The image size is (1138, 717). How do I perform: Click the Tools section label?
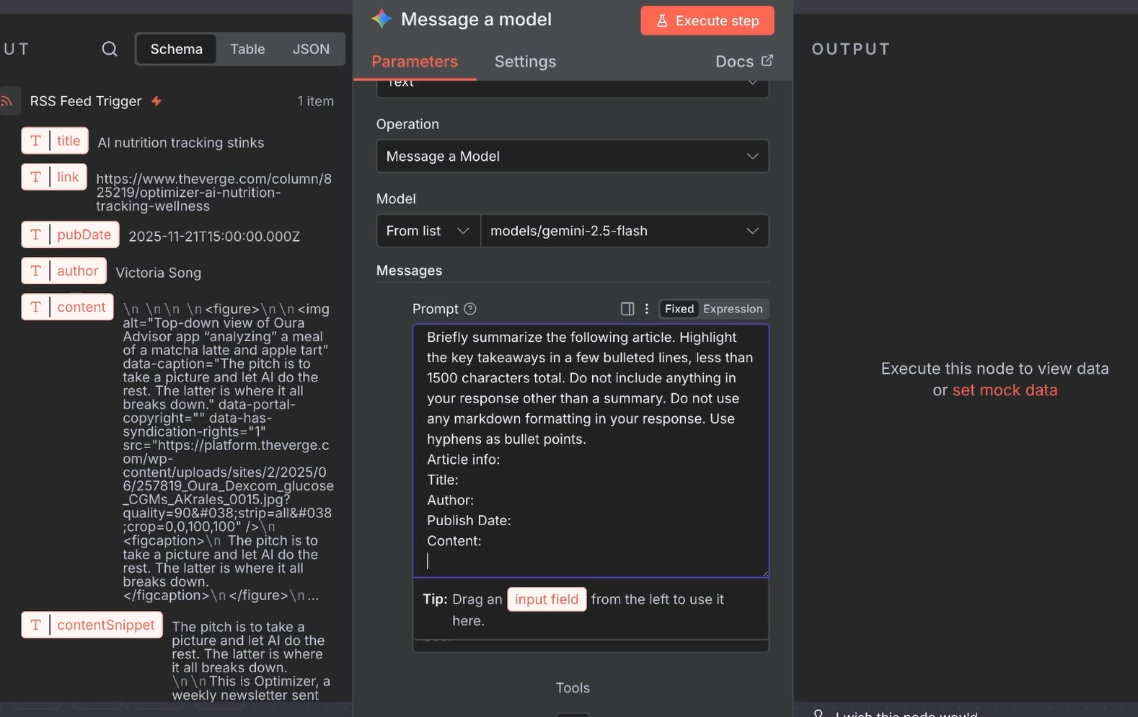573,688
